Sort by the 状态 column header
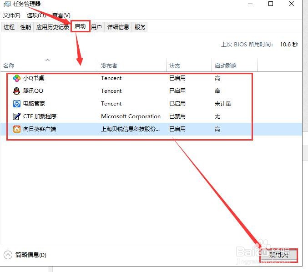This screenshot has height=272, width=308. [189, 65]
